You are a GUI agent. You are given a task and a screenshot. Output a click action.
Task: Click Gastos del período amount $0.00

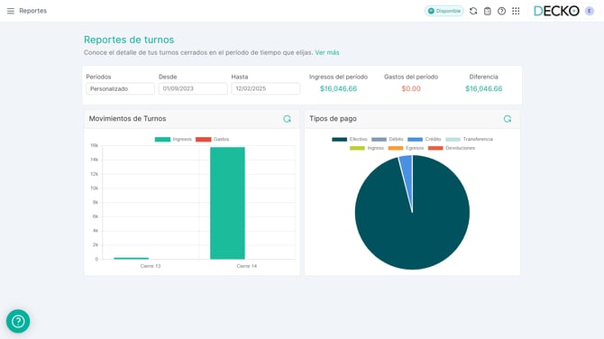point(411,88)
